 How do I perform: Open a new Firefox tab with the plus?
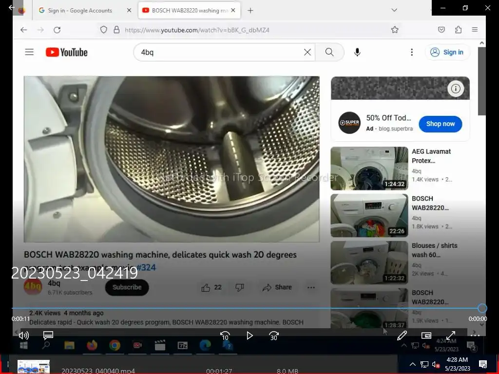(250, 11)
